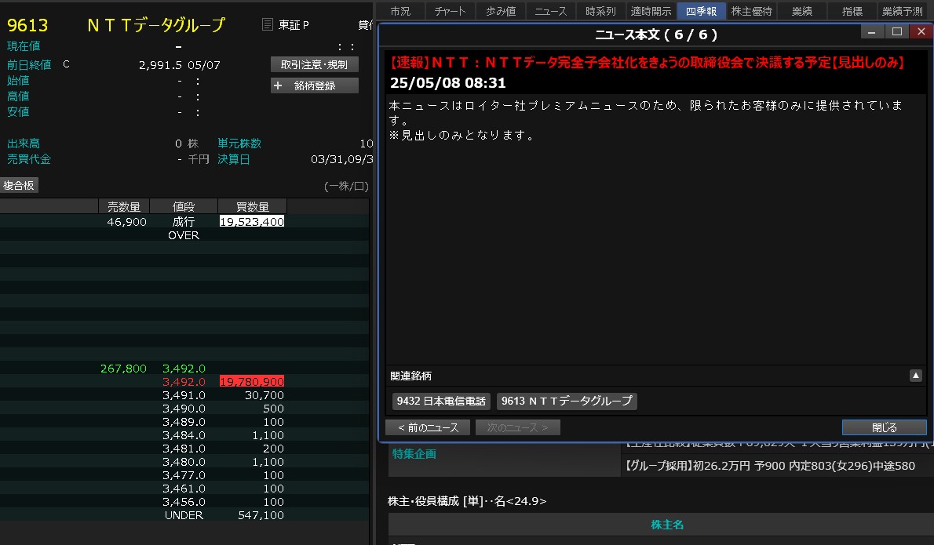This screenshot has width=934, height=545.
Task: Click the 複合板 tab label
Action: pyautogui.click(x=19, y=186)
